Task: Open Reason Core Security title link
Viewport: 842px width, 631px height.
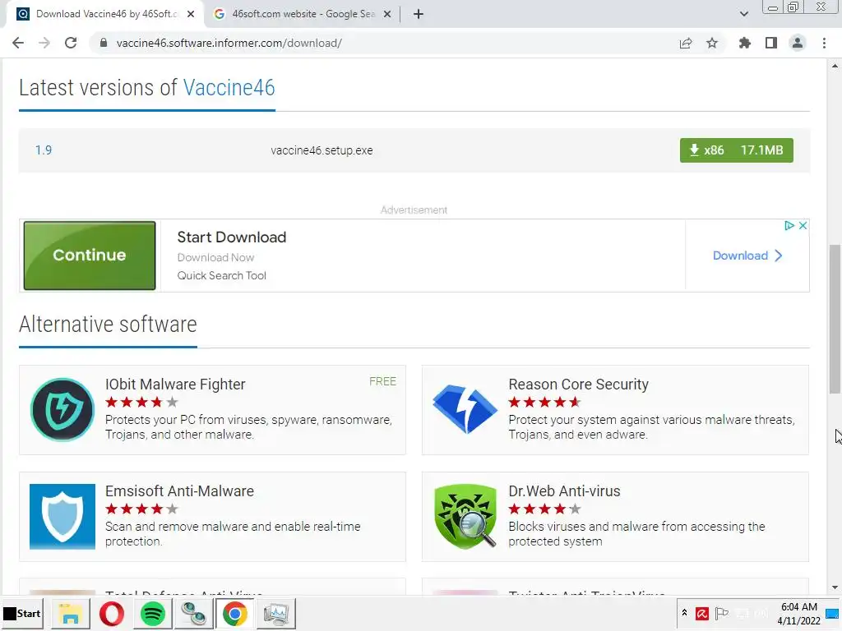Action: click(578, 385)
